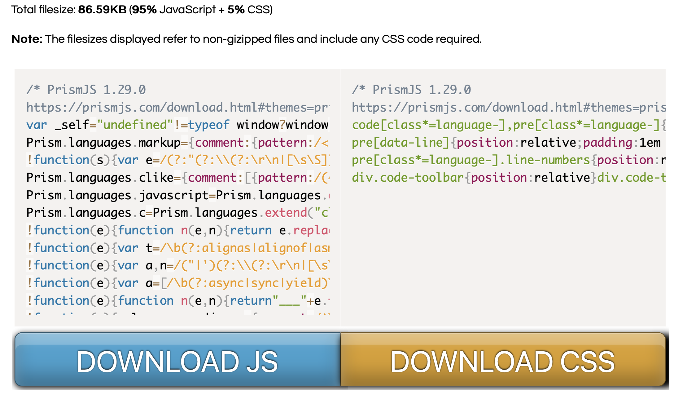Click the '!function(s){var e=' code line
The image size is (674, 395).
click(178, 160)
